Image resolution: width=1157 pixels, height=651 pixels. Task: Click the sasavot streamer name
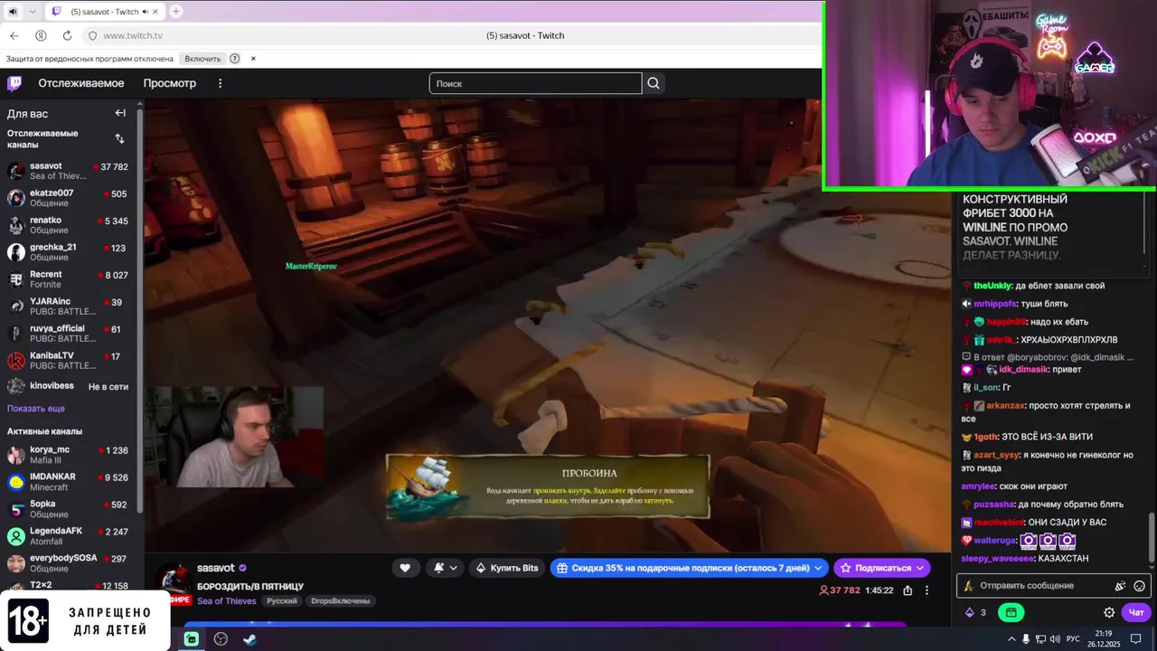216,568
